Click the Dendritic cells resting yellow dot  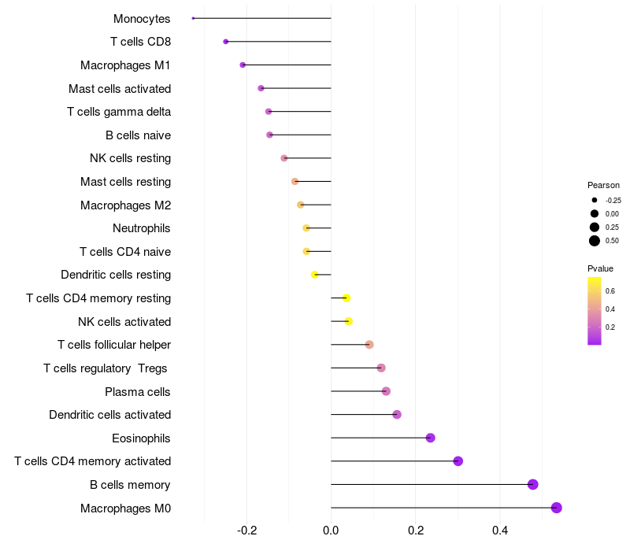[x=314, y=275]
